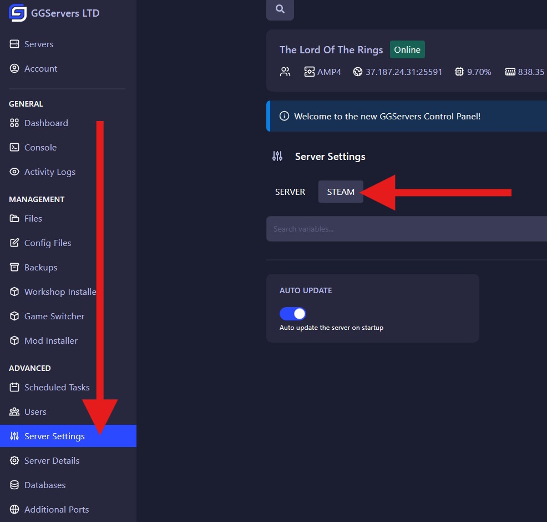Screen dimensions: 547x522
Task: Click the players icon in server header
Action: tap(285, 72)
